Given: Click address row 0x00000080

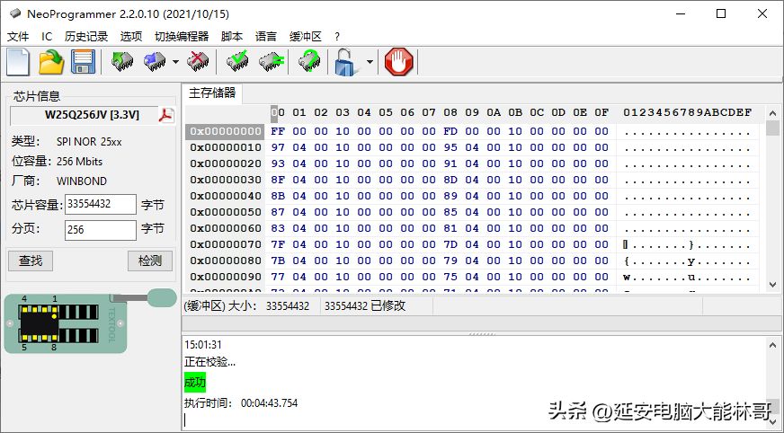Looking at the screenshot, I should pos(226,261).
